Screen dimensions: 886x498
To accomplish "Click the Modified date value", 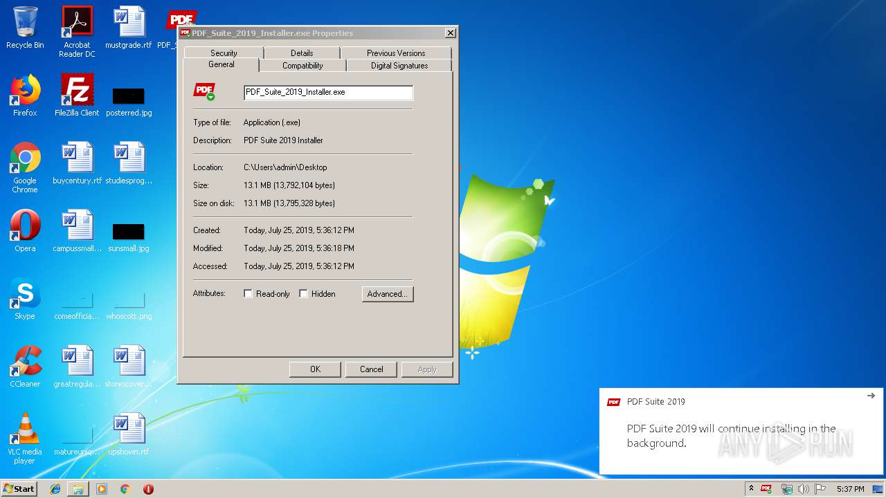I will click(x=299, y=248).
